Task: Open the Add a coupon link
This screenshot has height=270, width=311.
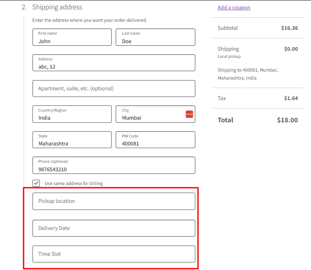Action: coord(234,8)
